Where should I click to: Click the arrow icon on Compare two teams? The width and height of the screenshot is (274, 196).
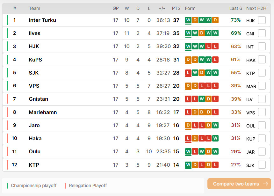tap(265, 184)
